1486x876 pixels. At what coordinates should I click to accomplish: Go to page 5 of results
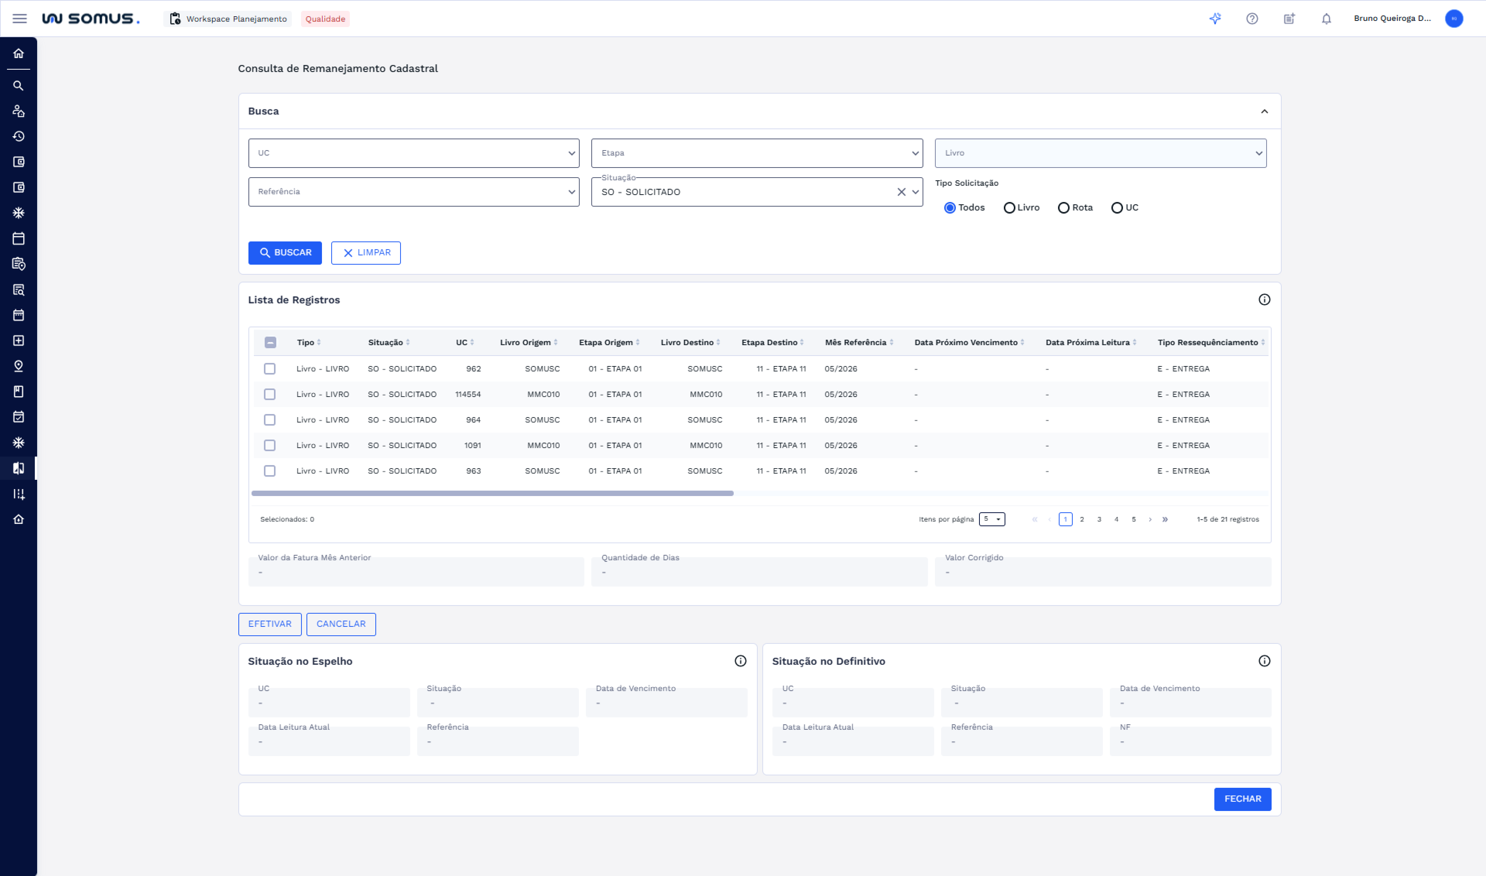coord(1133,520)
